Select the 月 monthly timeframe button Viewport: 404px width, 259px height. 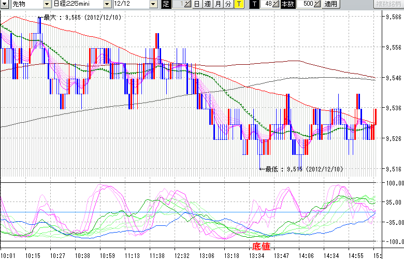[218, 4]
